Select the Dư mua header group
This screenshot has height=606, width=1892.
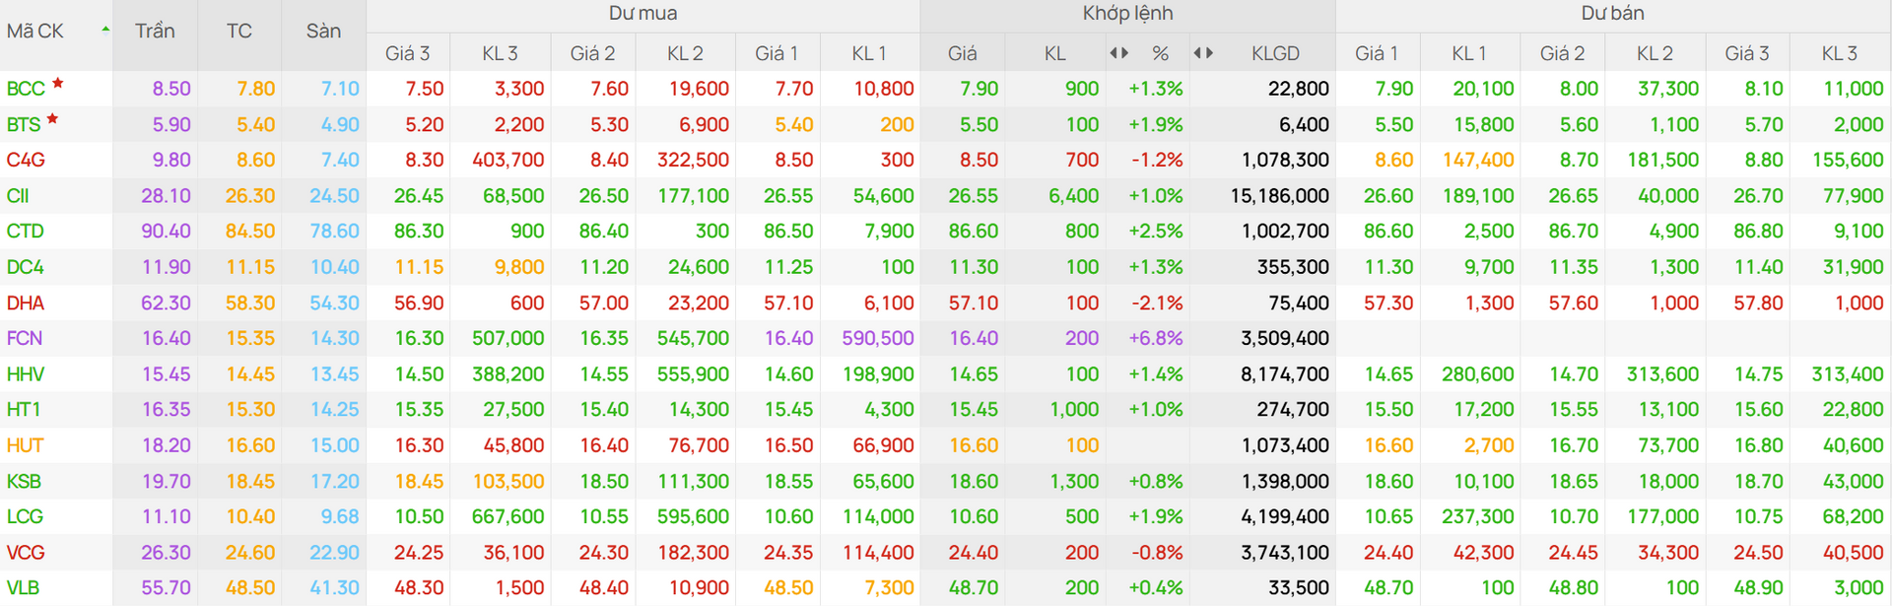click(642, 14)
